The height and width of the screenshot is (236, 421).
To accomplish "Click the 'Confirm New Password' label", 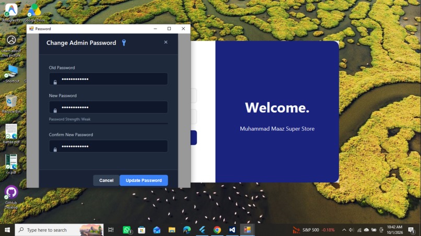I will pos(71,135).
